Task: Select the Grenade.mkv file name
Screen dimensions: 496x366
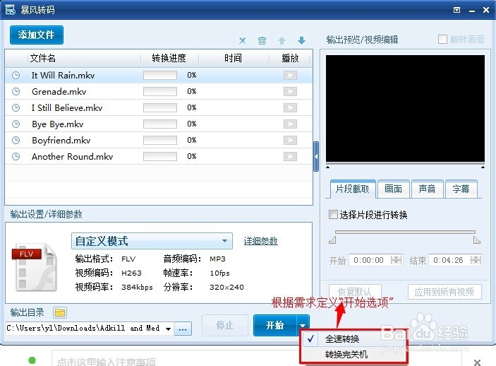Action: click(59, 92)
